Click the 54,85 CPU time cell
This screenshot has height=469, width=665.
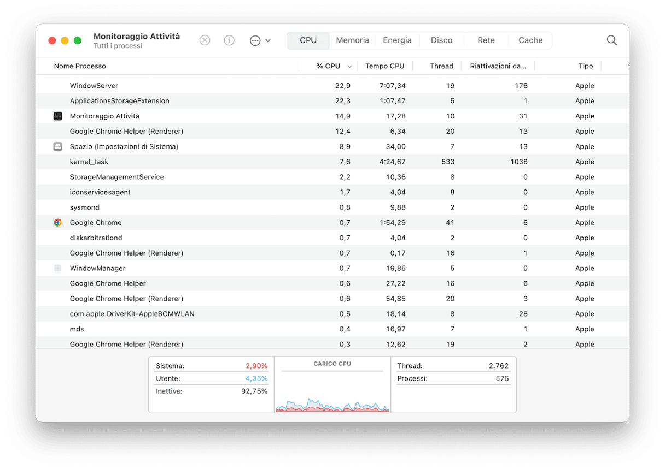395,299
